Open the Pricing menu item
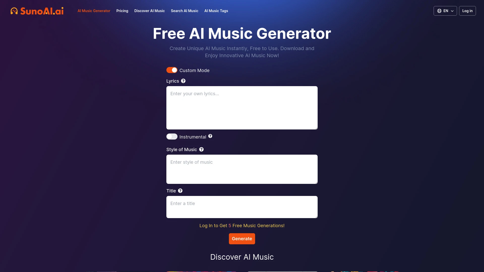The height and width of the screenshot is (272, 484). pos(122,11)
